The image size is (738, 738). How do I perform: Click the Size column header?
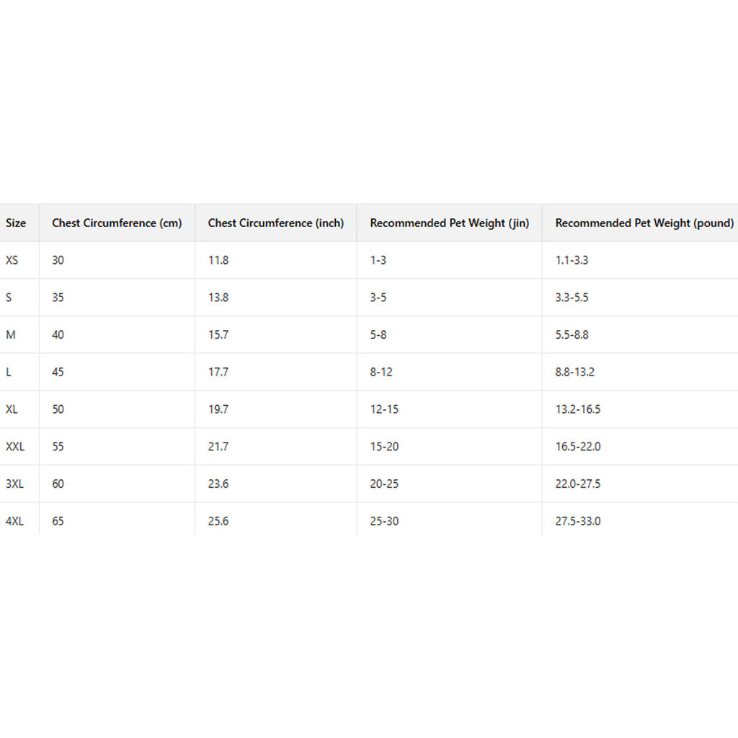[16, 223]
